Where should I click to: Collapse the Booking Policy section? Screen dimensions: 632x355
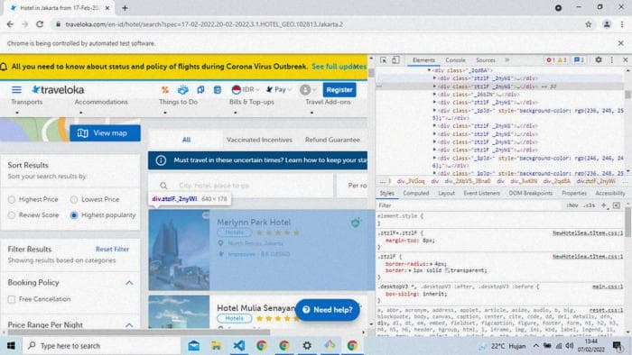click(x=129, y=283)
